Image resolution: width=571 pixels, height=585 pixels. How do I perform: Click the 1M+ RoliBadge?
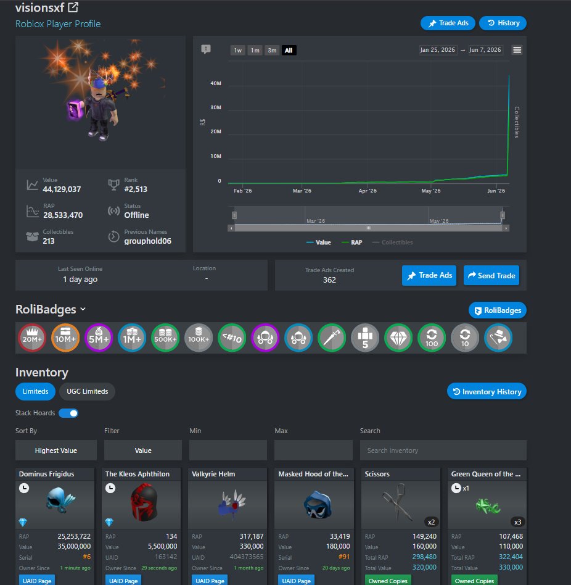click(x=132, y=338)
